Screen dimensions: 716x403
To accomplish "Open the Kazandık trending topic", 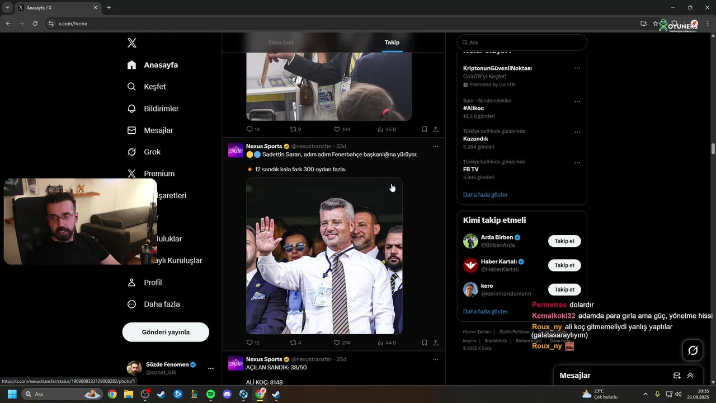I will 475,139.
